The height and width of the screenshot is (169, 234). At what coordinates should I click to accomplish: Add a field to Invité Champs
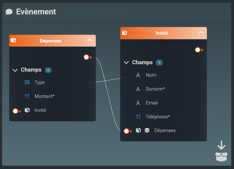(x=159, y=62)
